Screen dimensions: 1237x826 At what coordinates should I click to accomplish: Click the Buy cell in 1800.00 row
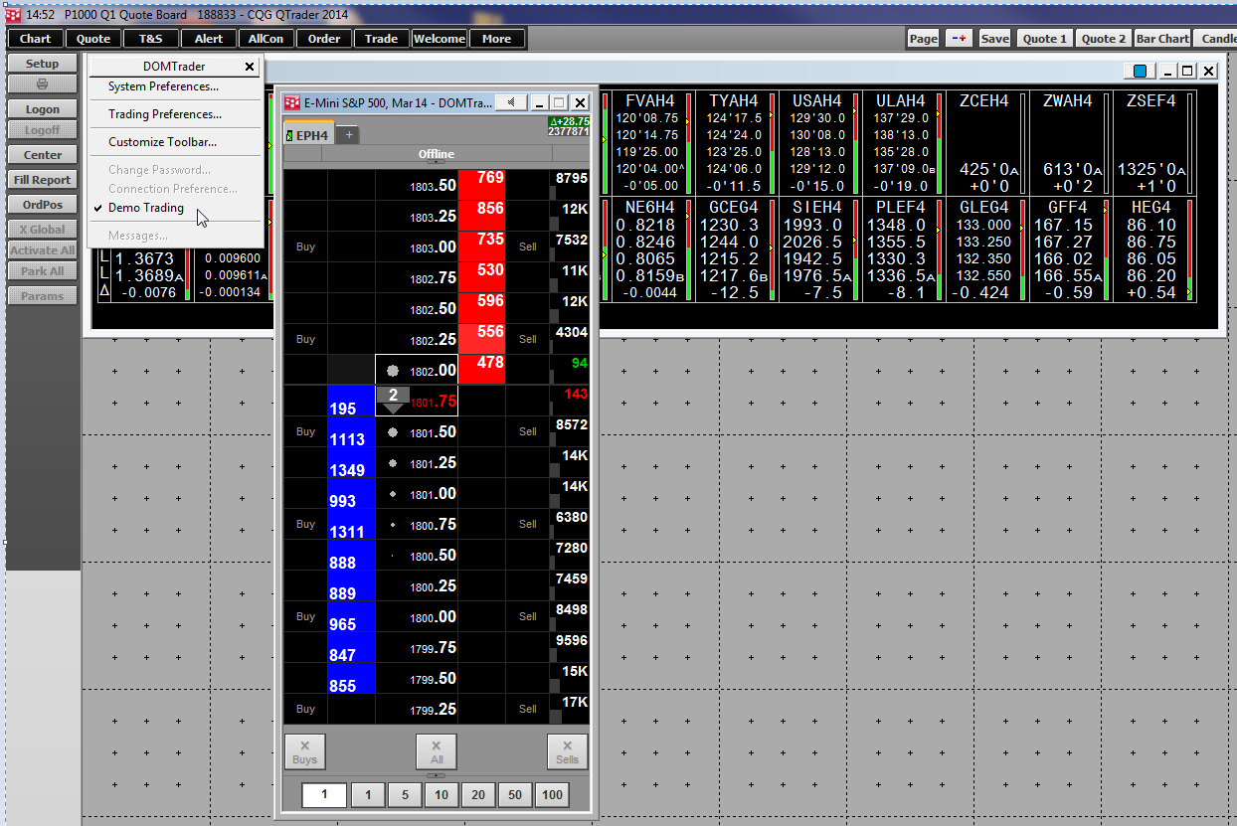[305, 616]
